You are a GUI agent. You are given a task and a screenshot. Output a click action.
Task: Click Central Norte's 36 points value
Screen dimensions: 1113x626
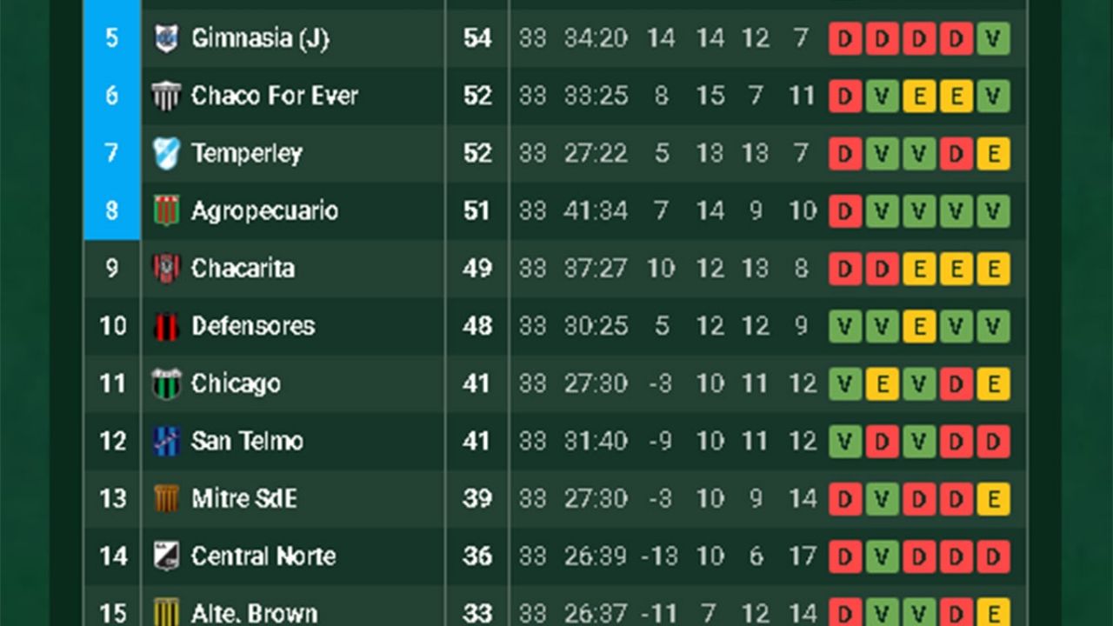coord(477,556)
